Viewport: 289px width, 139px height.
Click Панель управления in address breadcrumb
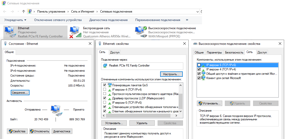coord(51,12)
